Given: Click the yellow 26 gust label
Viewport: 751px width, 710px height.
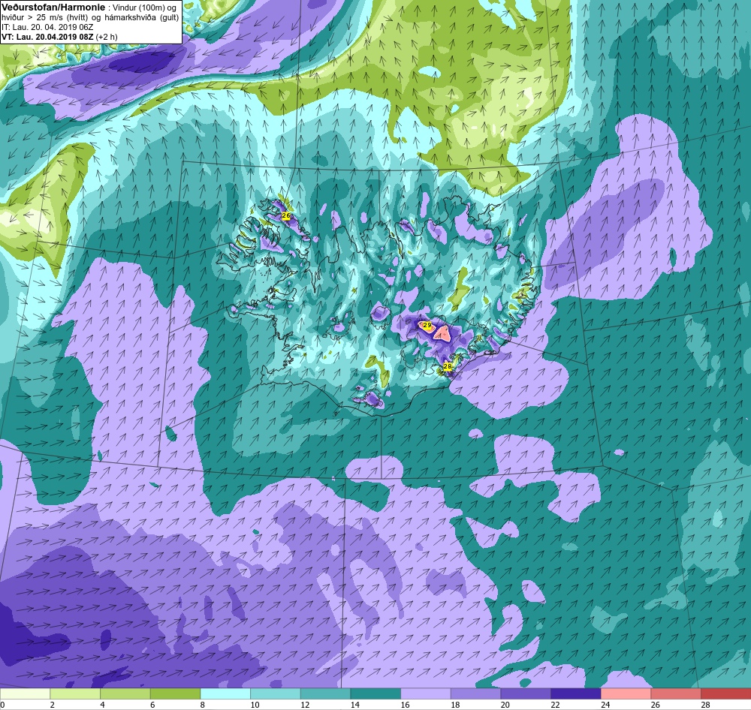Looking at the screenshot, I should pos(286,216).
